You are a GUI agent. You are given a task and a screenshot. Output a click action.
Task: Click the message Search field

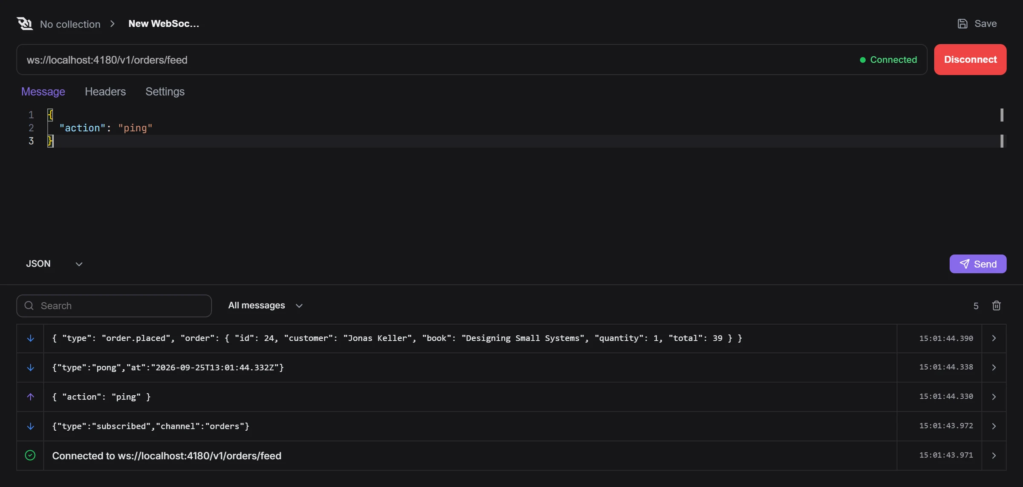(114, 305)
